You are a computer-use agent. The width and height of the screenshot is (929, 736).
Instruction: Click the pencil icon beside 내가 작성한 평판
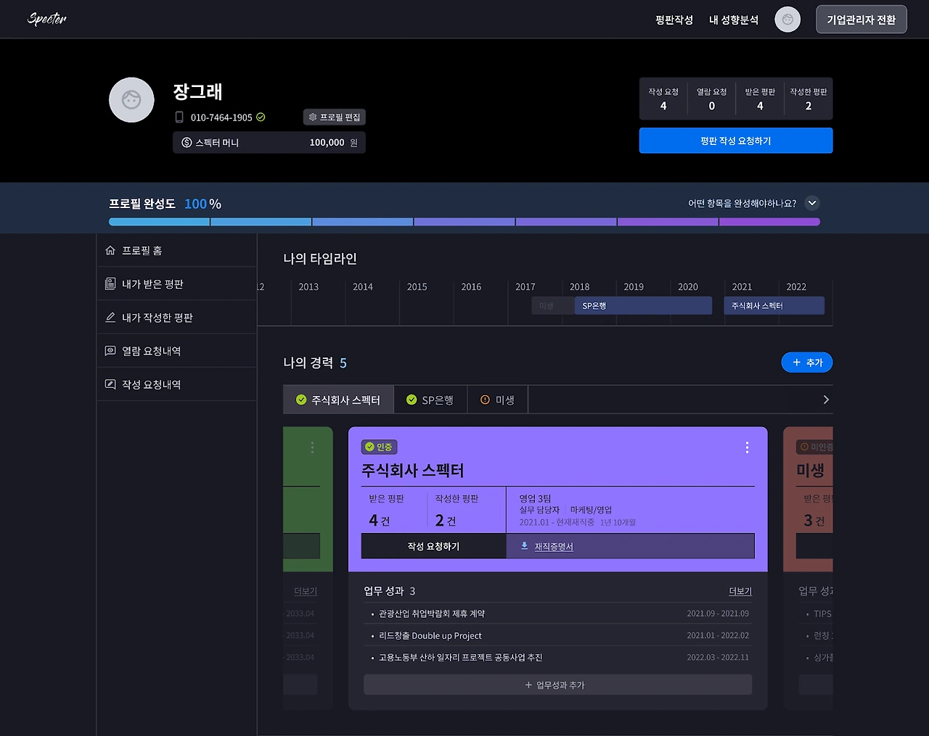[x=110, y=318]
